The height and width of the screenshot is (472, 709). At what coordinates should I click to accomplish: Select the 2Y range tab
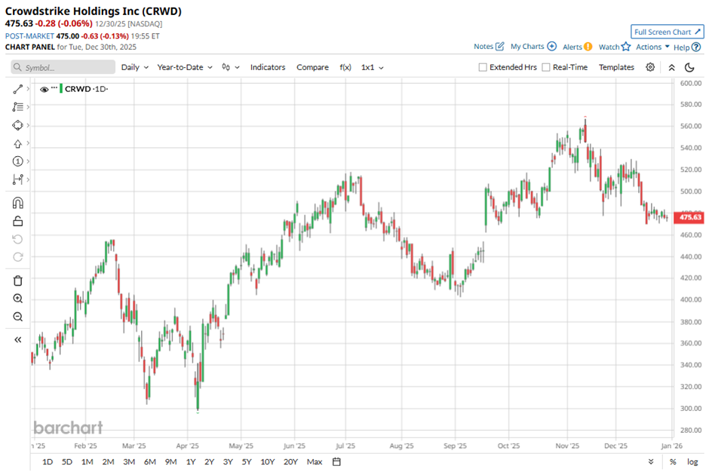(209, 461)
